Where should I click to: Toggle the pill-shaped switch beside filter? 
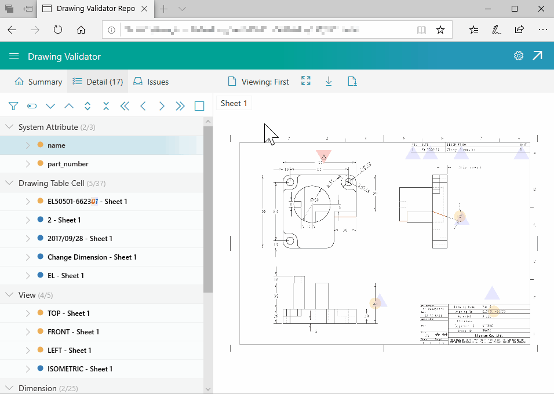pyautogui.click(x=32, y=106)
